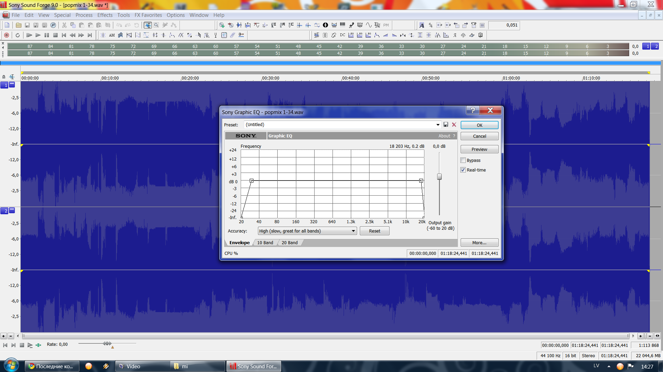Open the Process menu

click(x=84, y=15)
